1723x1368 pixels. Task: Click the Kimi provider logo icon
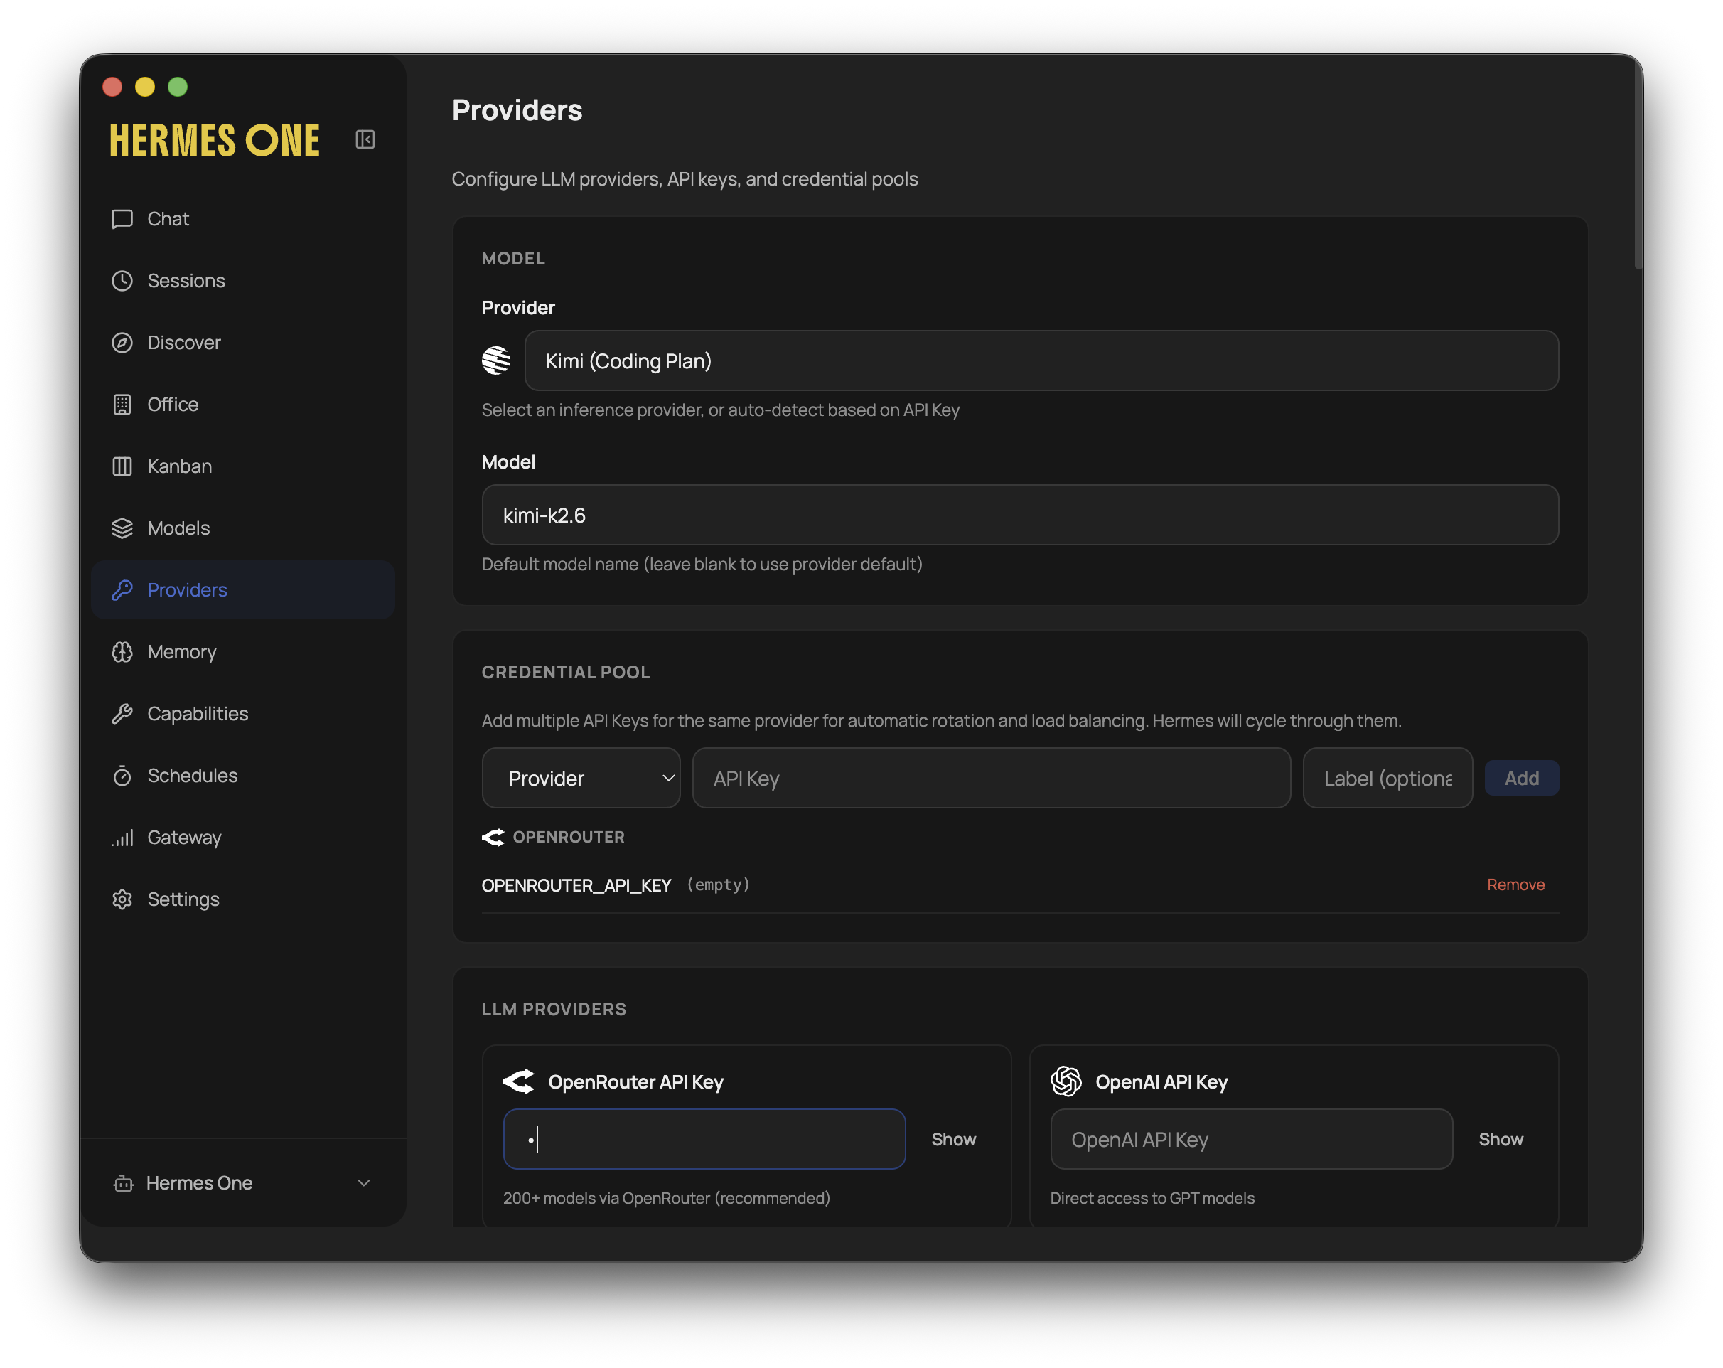[496, 360]
